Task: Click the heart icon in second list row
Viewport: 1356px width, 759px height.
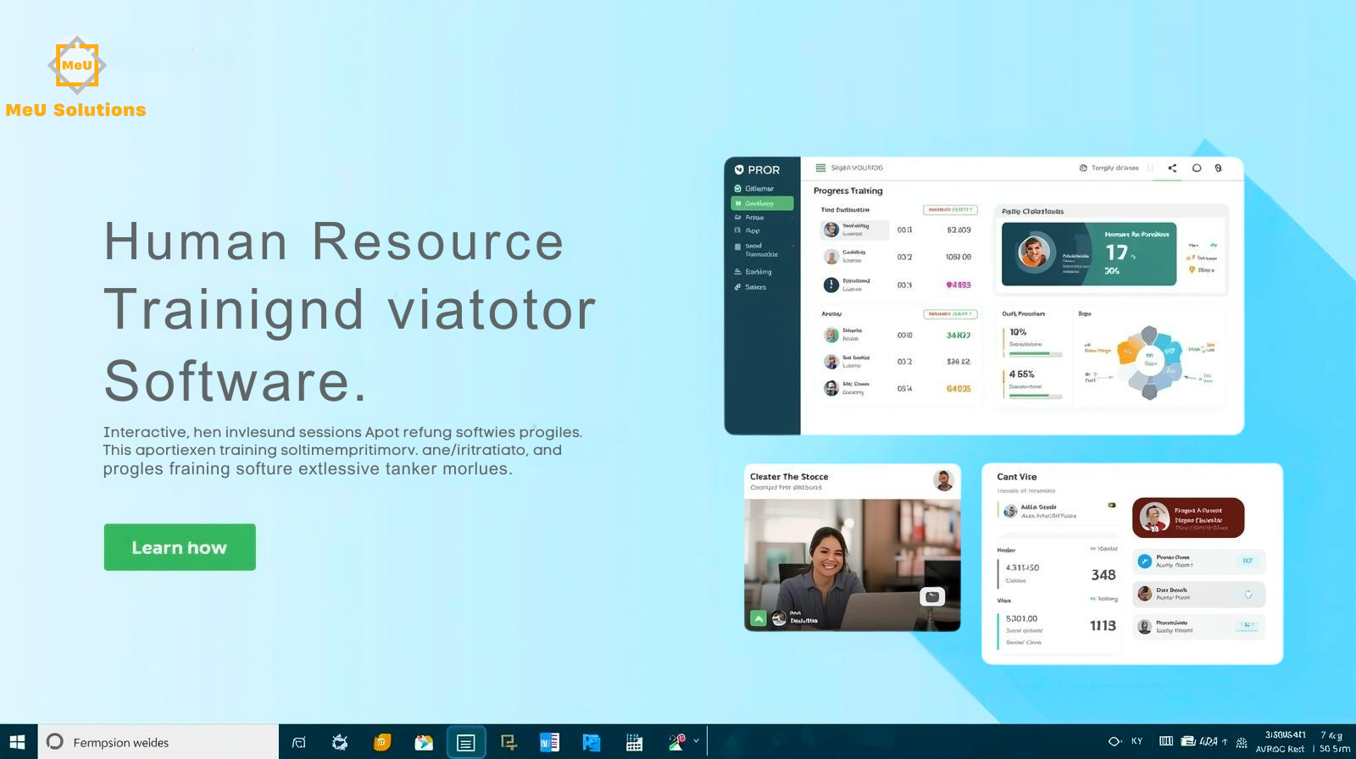Action: [x=1248, y=594]
